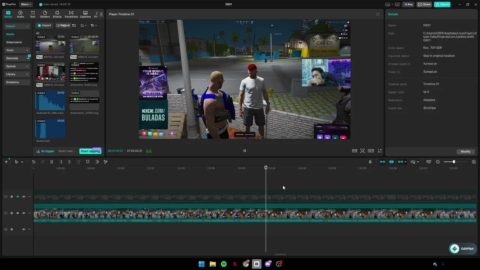
Task: Toggle visibility of the top video track
Action: coord(18,196)
